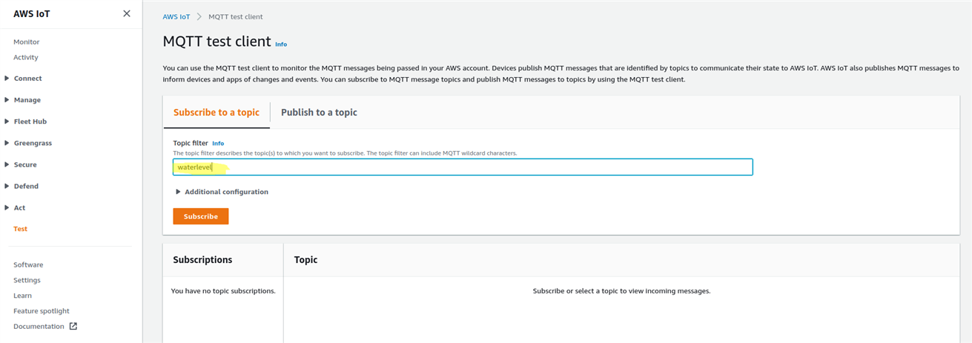Viewport: 972px width, 343px height.
Task: Click the Topic filter input field
Action: point(463,167)
